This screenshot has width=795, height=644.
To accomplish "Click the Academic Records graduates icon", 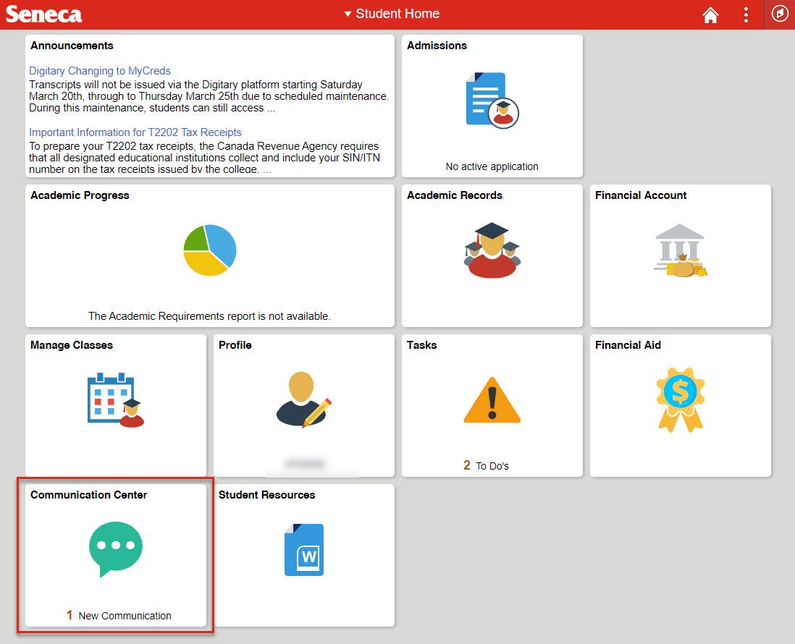I will tap(492, 250).
